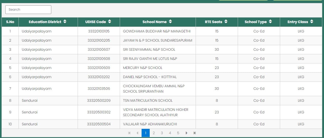Jump to the first page arrow
This screenshot has width=324, height=138.
click(x=129, y=133)
